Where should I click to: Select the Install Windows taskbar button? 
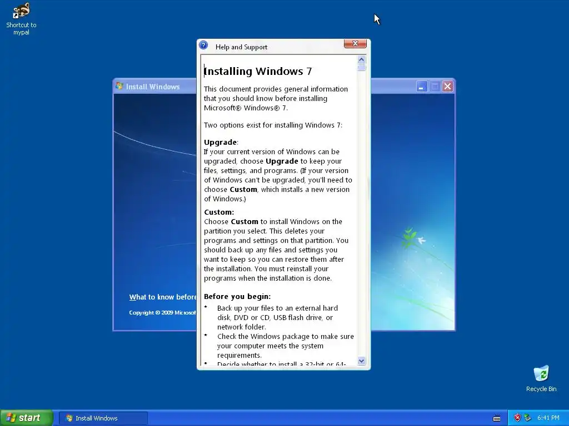coord(103,418)
